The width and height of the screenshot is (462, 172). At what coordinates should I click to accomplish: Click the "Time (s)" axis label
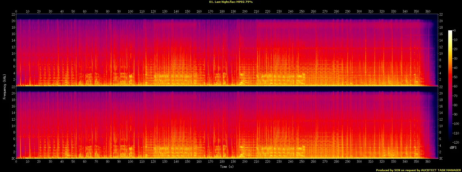227,167
